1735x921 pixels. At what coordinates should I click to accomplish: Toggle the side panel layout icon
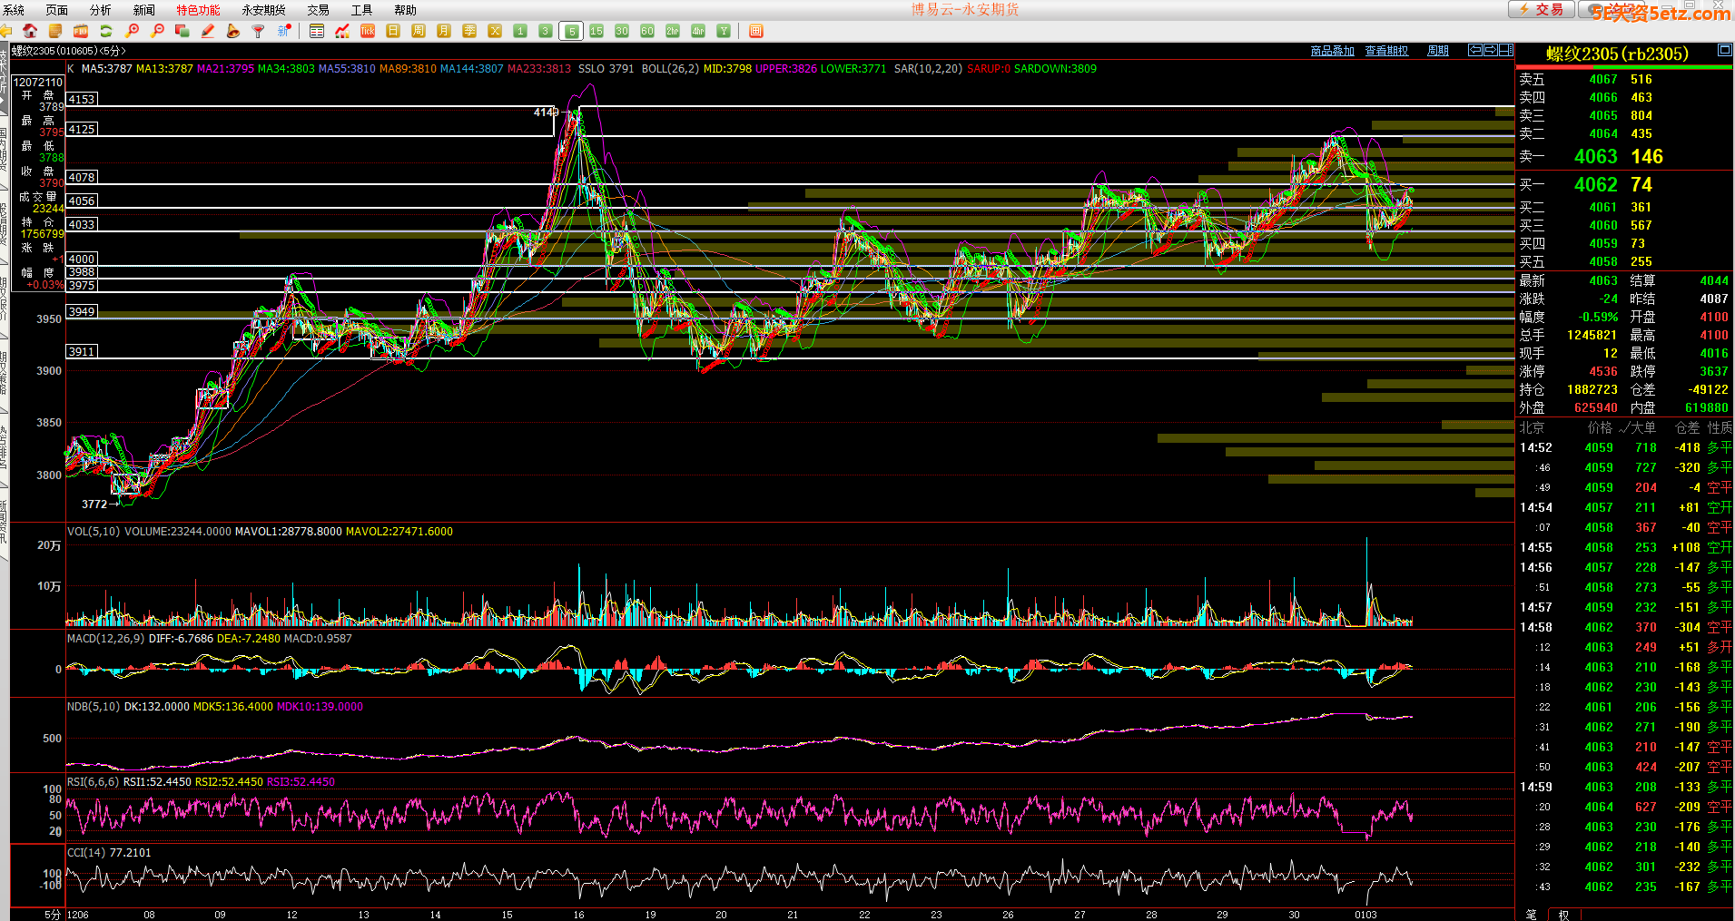1506,50
